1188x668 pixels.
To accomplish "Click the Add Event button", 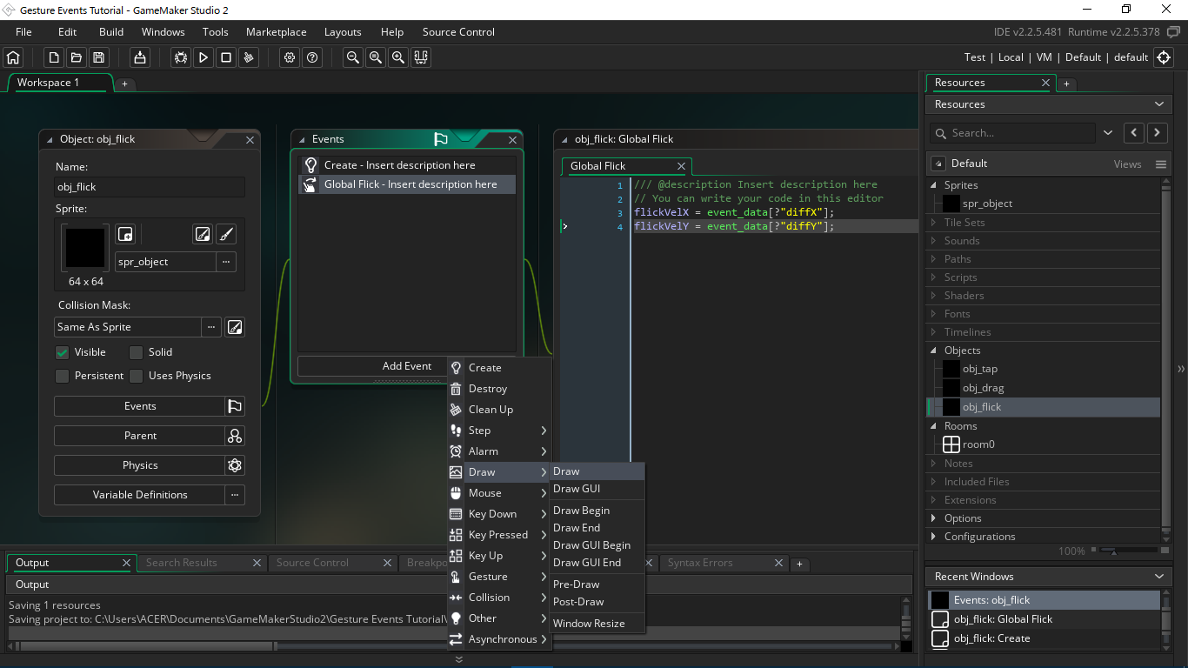I will (x=406, y=366).
